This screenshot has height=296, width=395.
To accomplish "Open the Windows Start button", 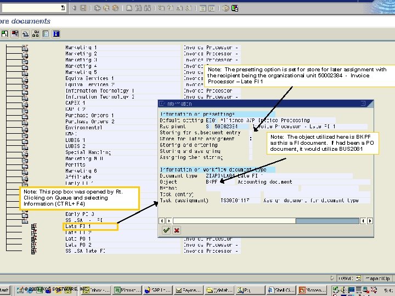I will pos(4,290).
